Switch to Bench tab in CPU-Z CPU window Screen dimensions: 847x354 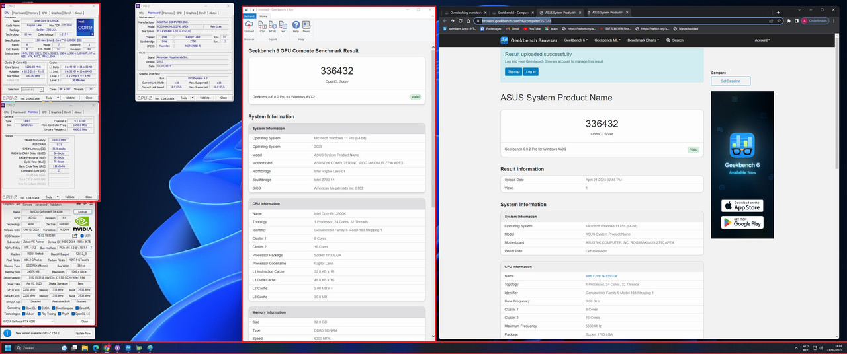tap(67, 13)
